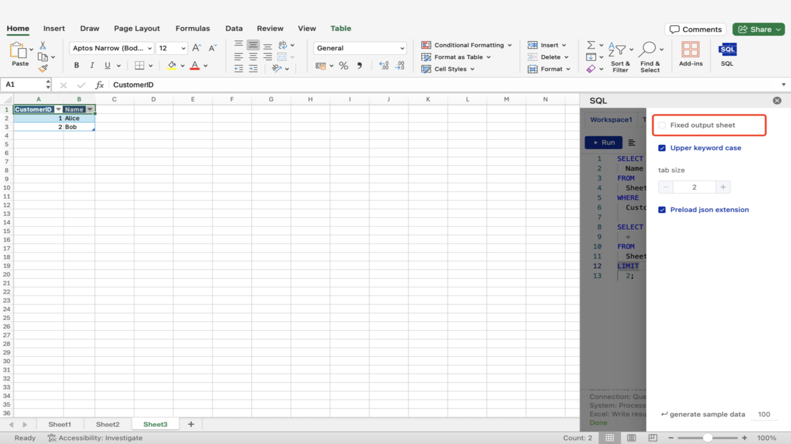Click the Format Painter brush icon
Screen dimensions: 791x444
coord(43,68)
